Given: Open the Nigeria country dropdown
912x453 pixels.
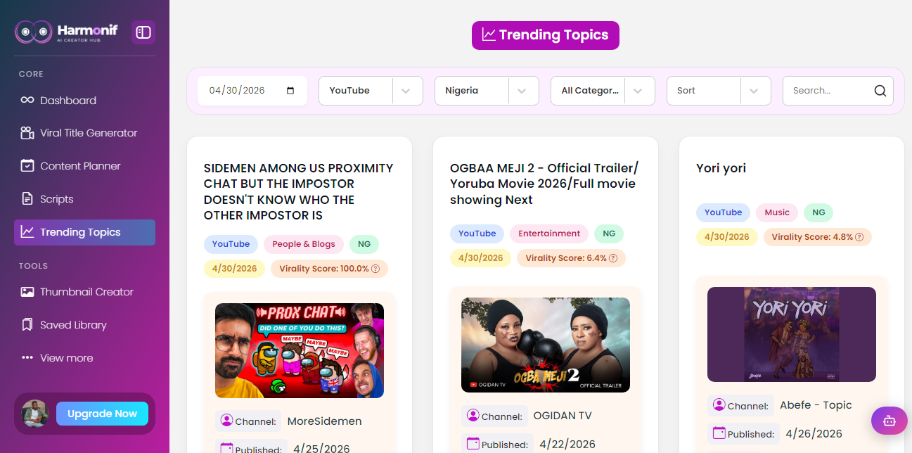Looking at the screenshot, I should pyautogui.click(x=487, y=91).
